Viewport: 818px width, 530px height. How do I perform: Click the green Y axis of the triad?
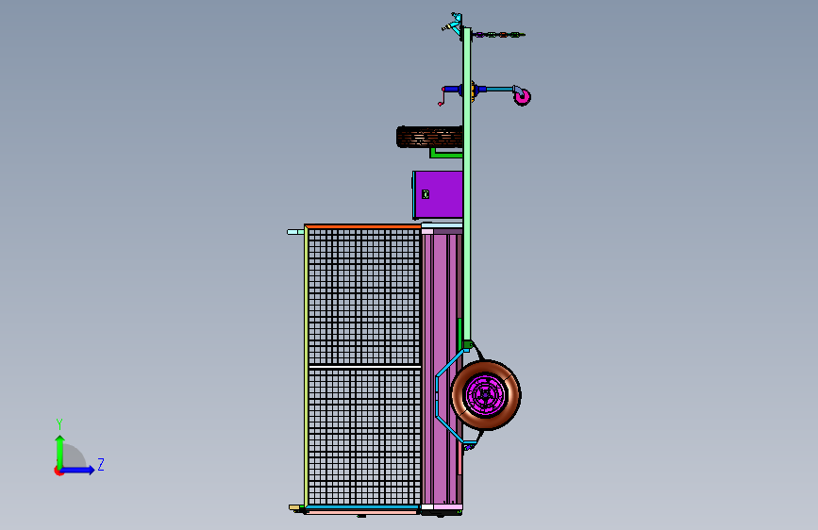(60, 451)
